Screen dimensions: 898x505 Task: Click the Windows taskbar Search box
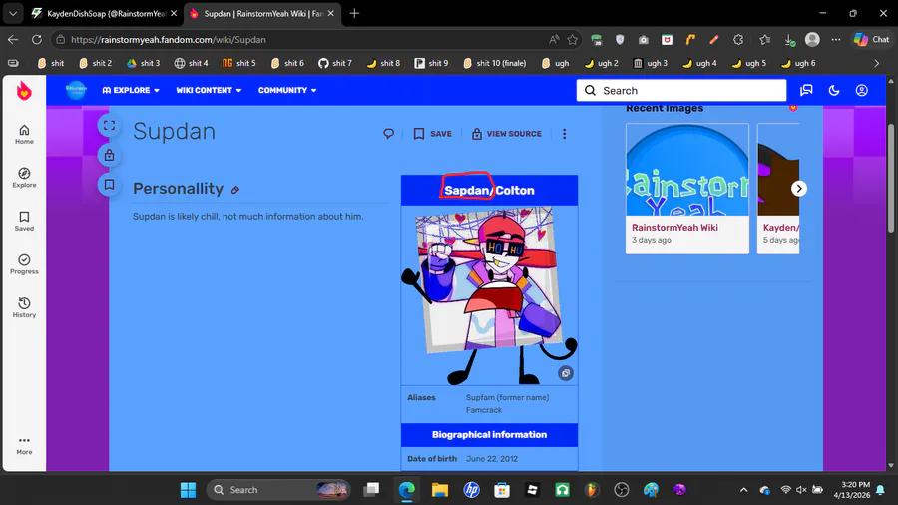[x=279, y=490]
